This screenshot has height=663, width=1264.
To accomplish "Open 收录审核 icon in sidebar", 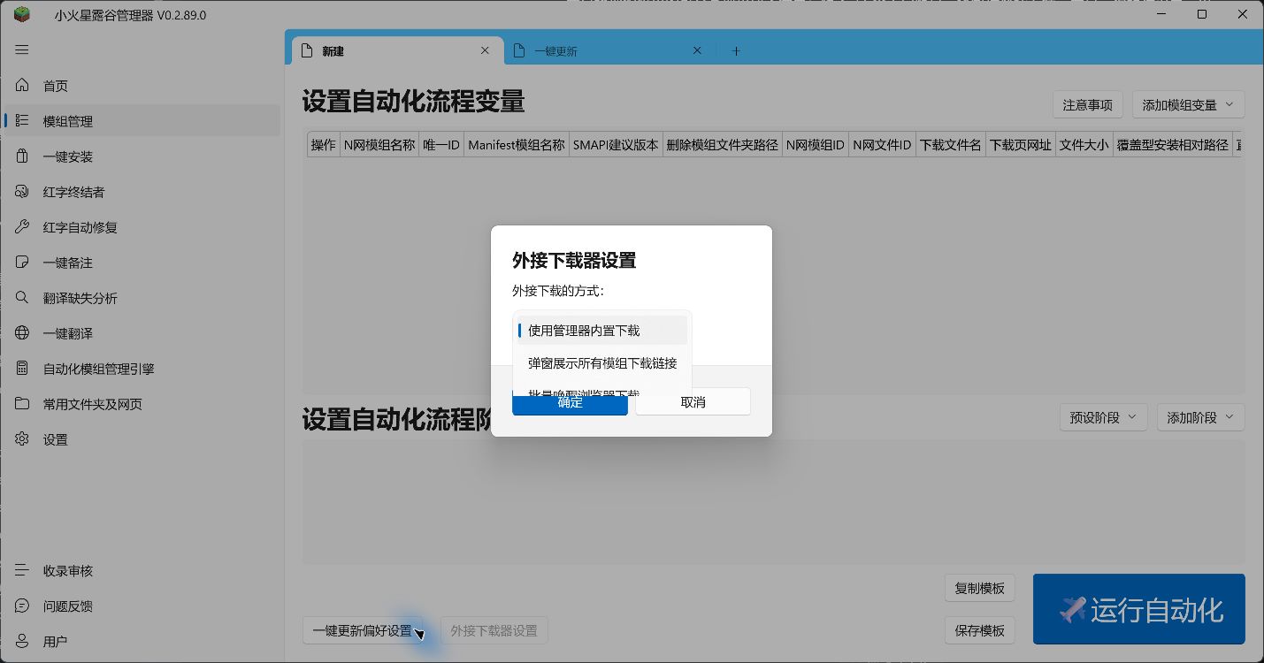I will tap(23, 571).
